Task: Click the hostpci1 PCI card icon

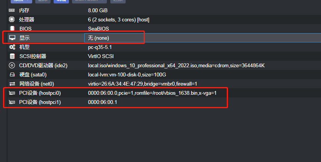Action: (12, 102)
